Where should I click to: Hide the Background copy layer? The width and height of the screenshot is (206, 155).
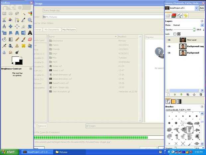[169, 46]
